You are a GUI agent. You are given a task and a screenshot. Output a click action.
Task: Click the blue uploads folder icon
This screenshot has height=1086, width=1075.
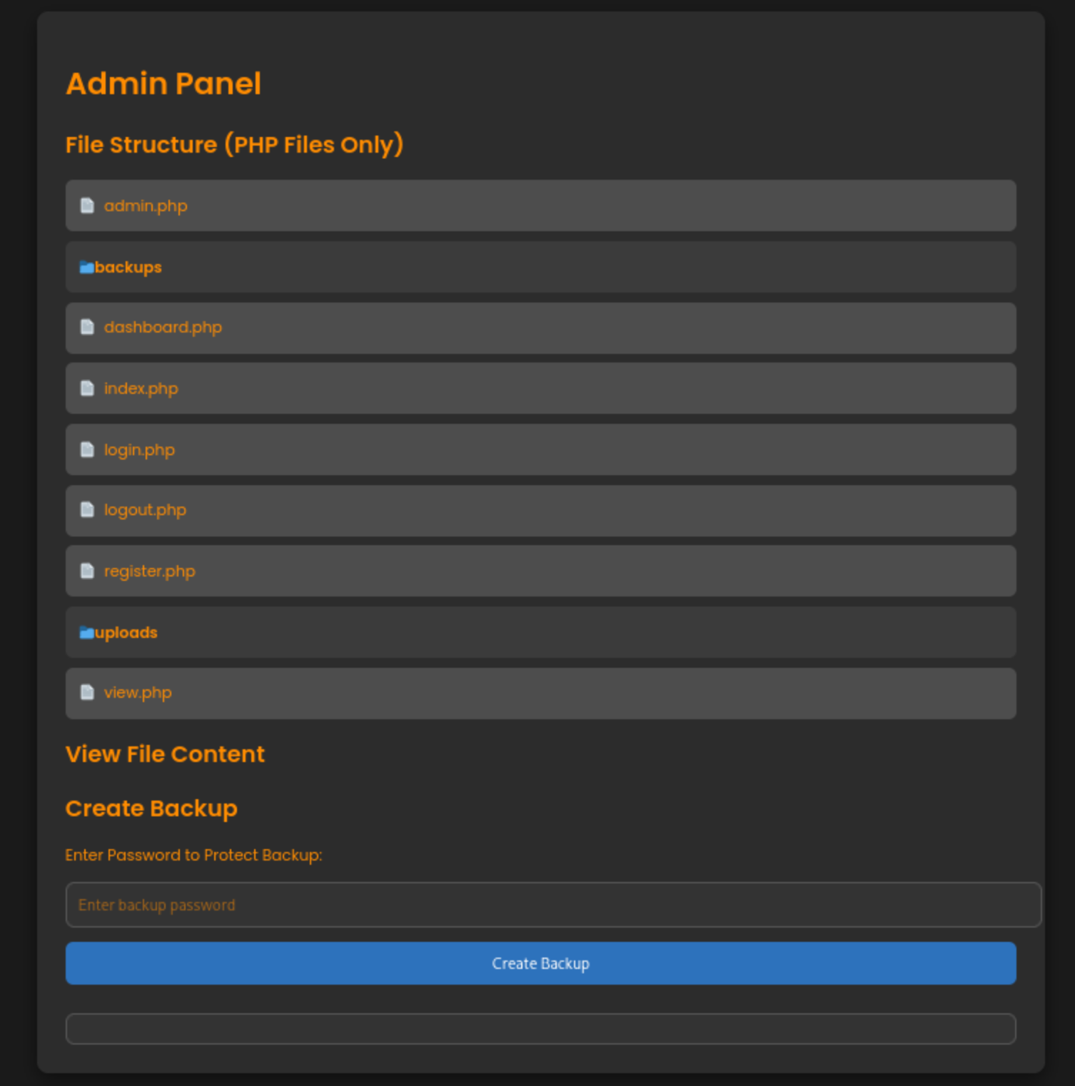click(86, 633)
